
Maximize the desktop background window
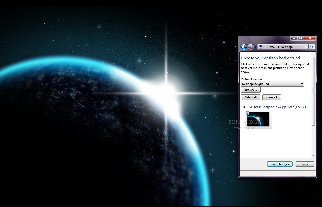coord(301,38)
